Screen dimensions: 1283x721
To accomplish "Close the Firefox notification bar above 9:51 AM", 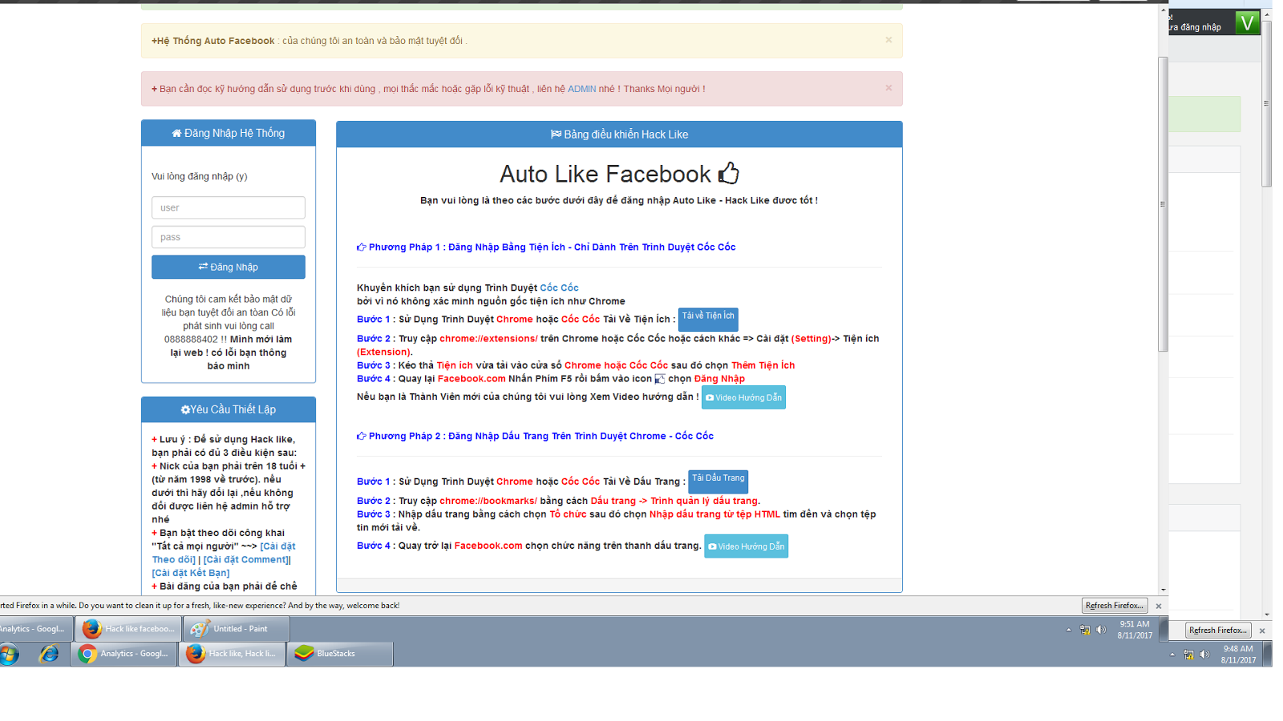I will pyautogui.click(x=1159, y=606).
